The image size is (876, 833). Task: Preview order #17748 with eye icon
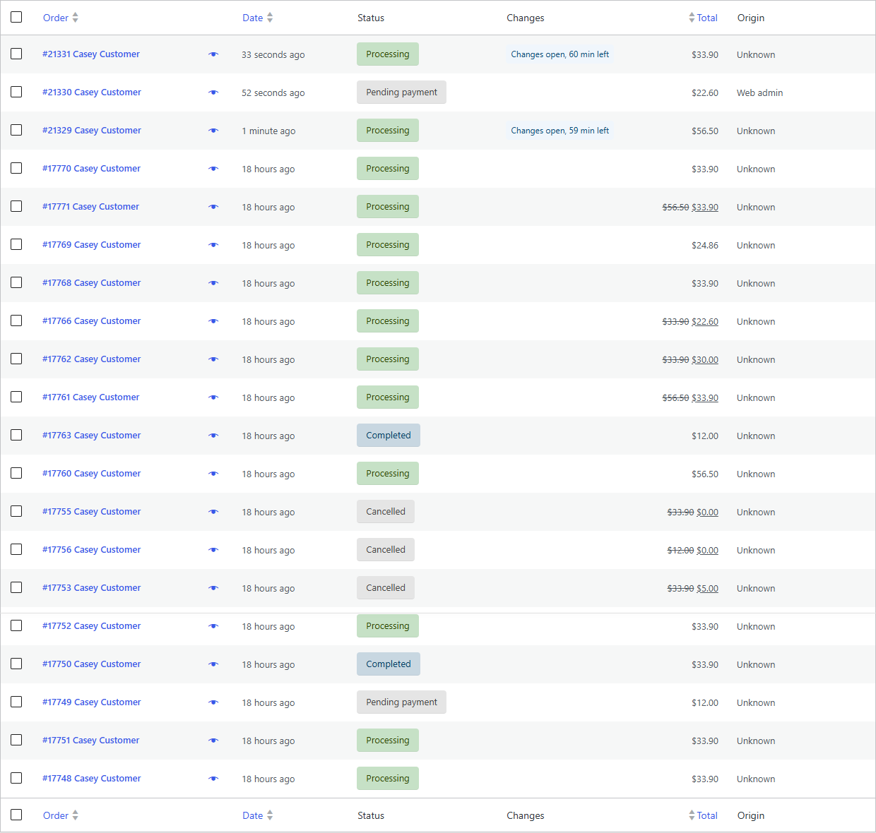point(213,779)
